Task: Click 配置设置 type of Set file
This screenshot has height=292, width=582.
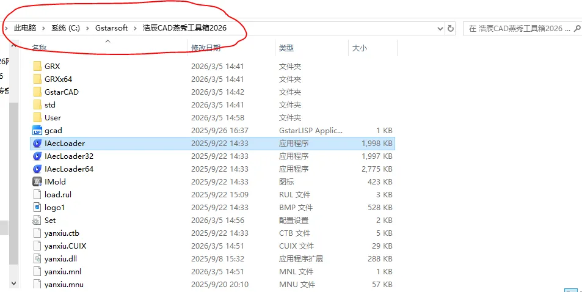Action: [x=294, y=221]
